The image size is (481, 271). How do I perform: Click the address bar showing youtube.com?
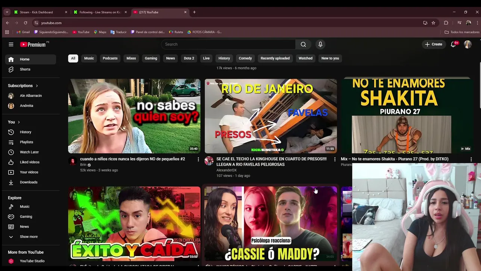(x=229, y=23)
